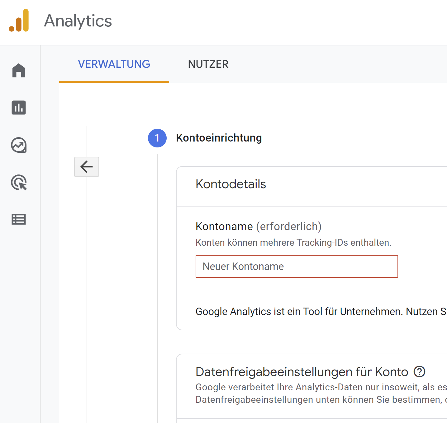
Task: Click into the Neuer Kontoname input field
Action: (296, 267)
